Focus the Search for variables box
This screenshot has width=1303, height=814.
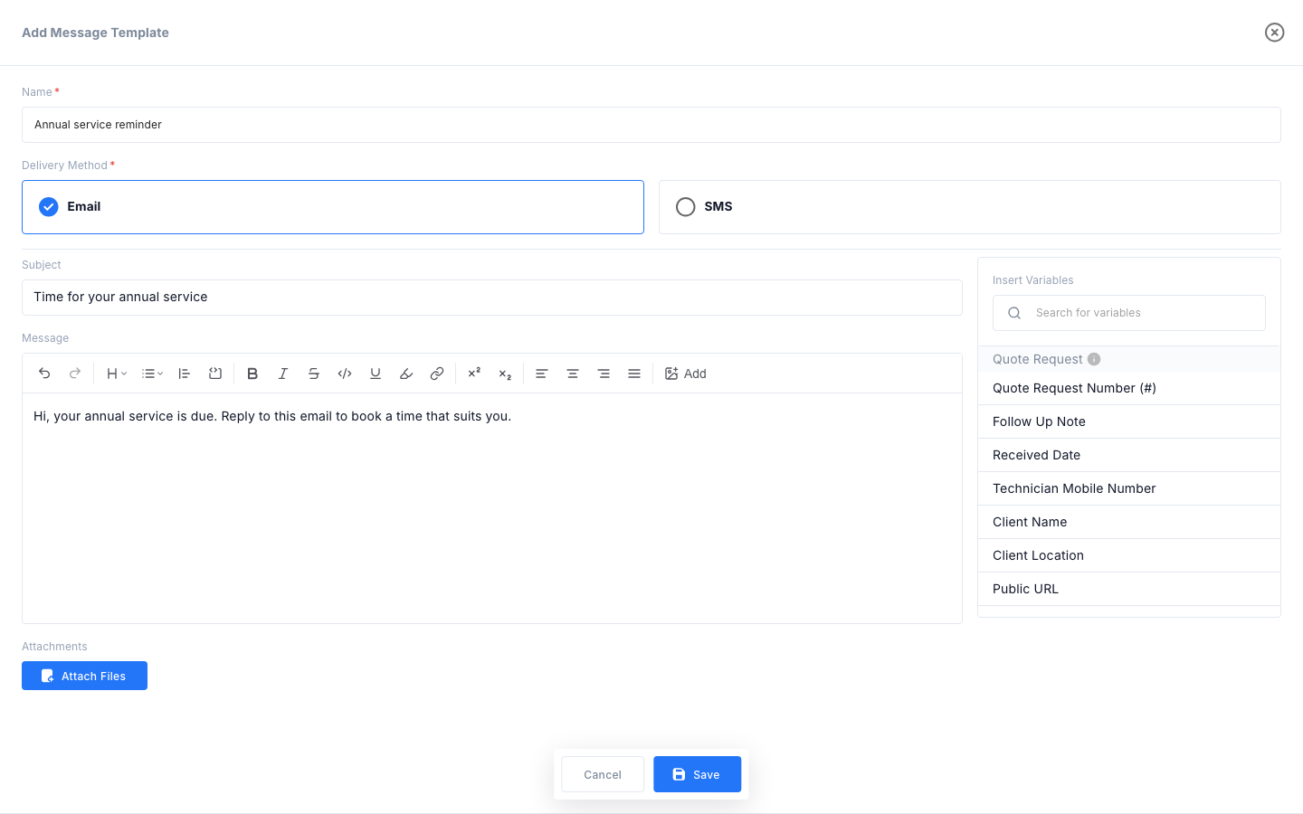point(1129,313)
